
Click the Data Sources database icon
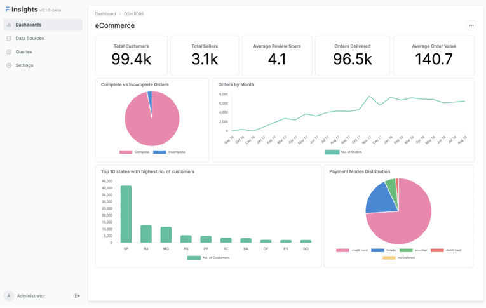click(9, 38)
